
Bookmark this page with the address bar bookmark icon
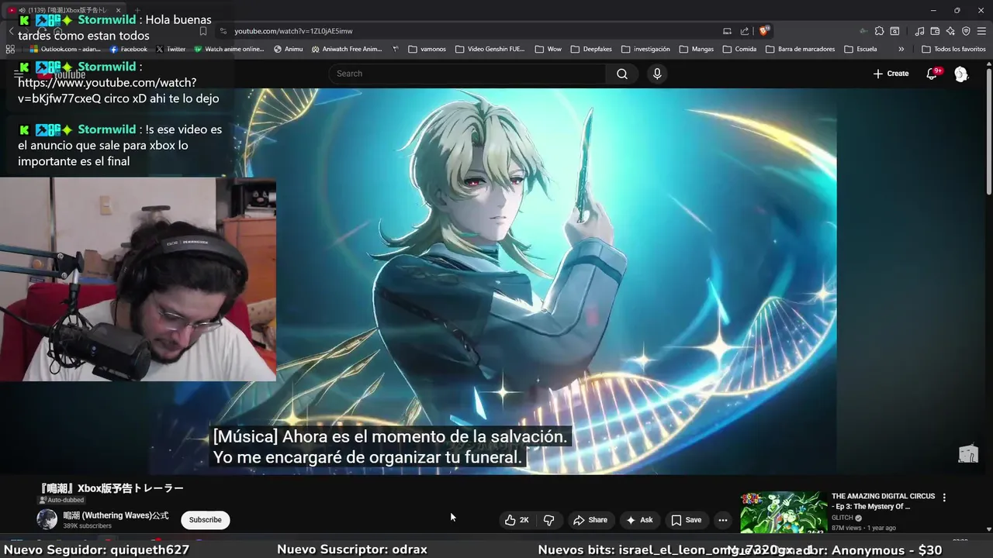tap(203, 31)
